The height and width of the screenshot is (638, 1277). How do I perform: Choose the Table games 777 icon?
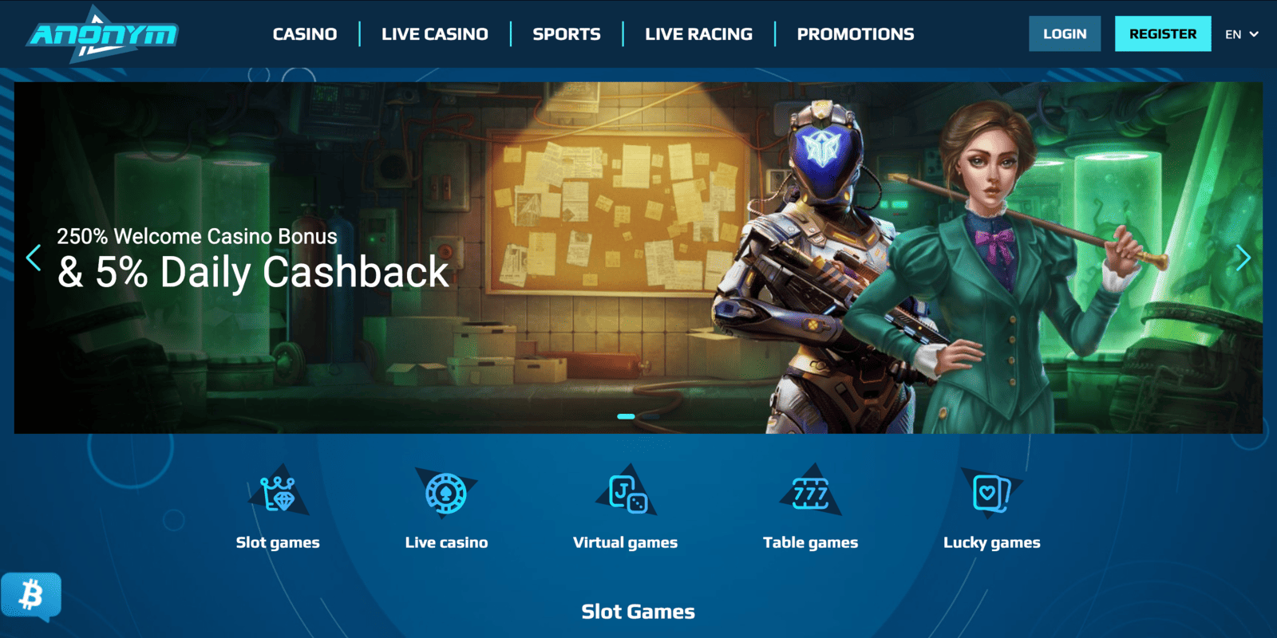pos(811,492)
